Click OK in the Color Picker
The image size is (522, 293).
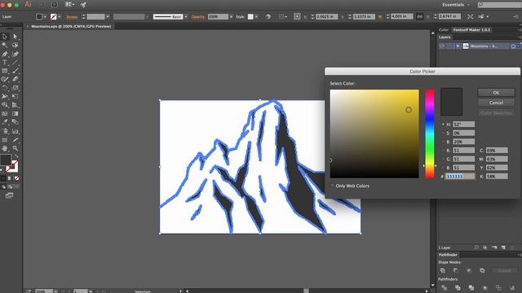click(x=496, y=93)
